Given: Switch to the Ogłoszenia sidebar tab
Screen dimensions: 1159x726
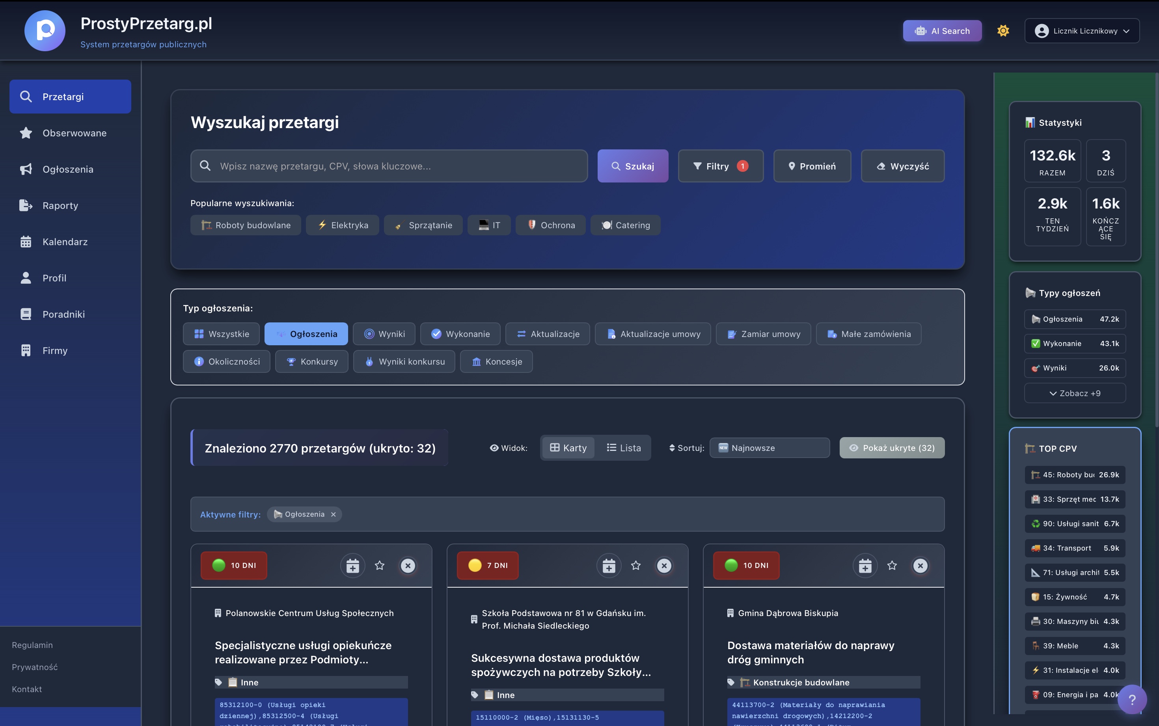Looking at the screenshot, I should click(x=67, y=169).
